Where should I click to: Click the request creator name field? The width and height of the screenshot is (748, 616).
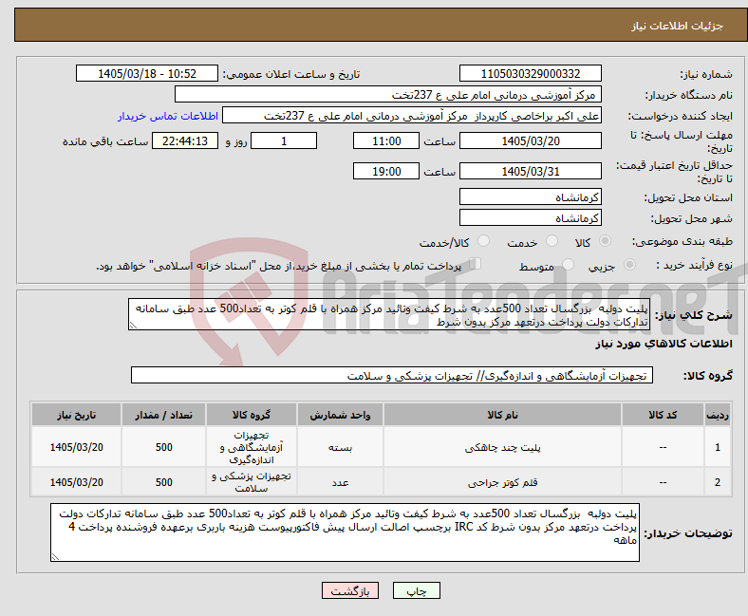(412, 116)
